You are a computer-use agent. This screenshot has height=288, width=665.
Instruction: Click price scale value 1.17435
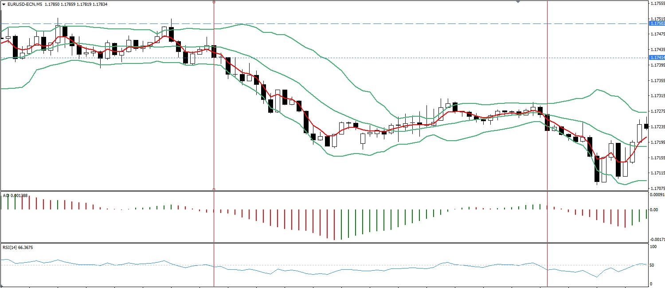pyautogui.click(x=657, y=50)
